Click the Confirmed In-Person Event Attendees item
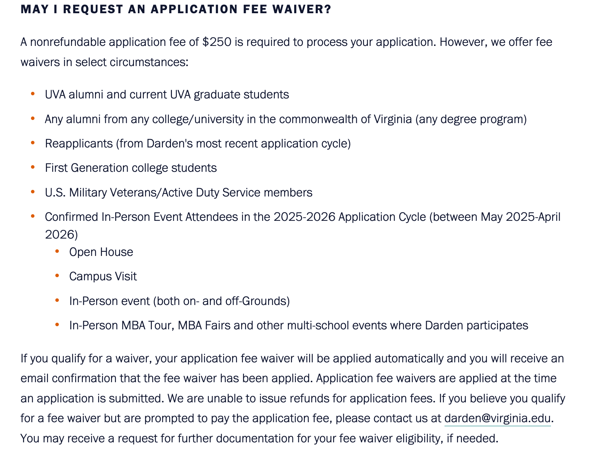The height and width of the screenshot is (450, 598). pyautogui.click(x=302, y=217)
